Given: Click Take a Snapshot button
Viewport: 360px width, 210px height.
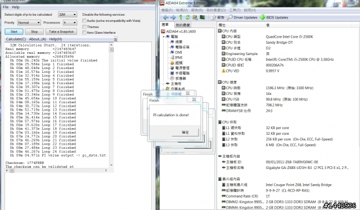Looking at the screenshot, I should point(61,31).
